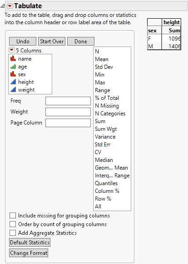This screenshot has height=264, width=188.
Task: Click the F row label in table
Action: pyautogui.click(x=154, y=38)
